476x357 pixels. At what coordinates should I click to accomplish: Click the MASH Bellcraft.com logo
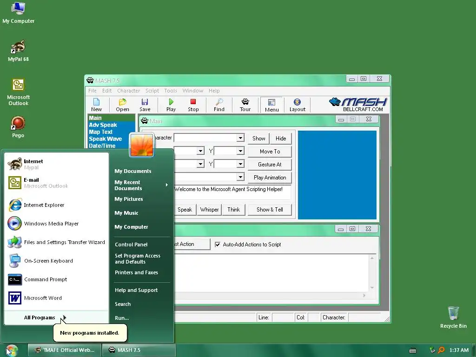click(x=357, y=105)
